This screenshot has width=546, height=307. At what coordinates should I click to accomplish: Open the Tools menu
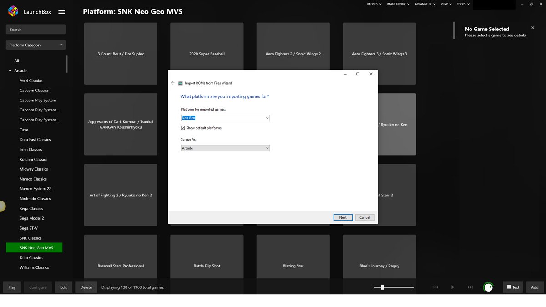(463, 4)
